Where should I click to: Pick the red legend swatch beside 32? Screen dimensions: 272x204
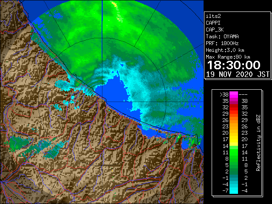point(234,108)
